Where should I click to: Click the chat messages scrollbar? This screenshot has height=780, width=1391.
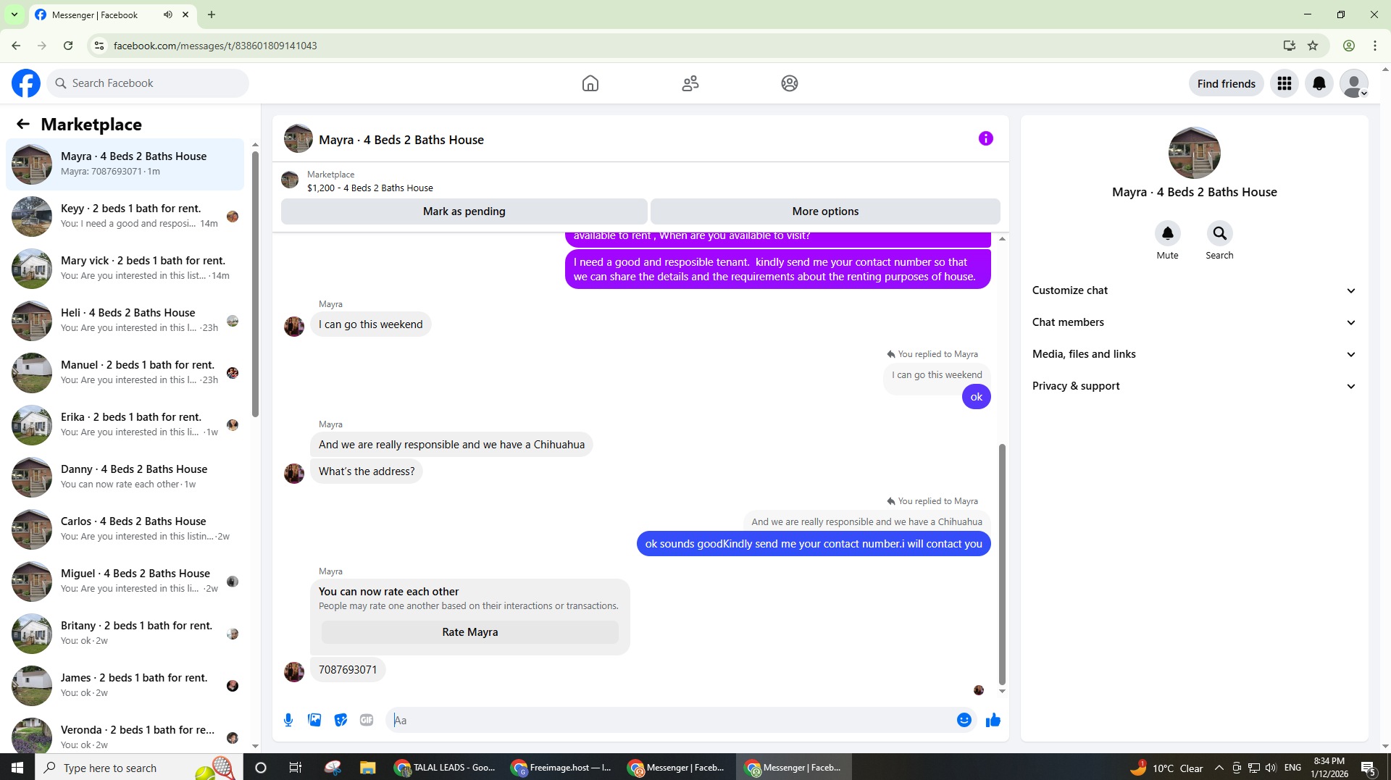1002,564
